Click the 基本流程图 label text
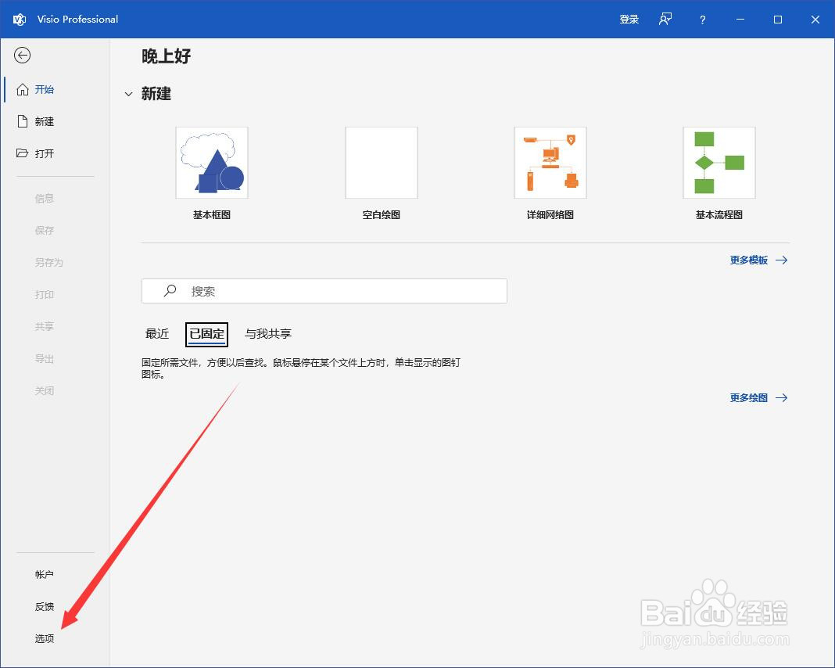 719,214
